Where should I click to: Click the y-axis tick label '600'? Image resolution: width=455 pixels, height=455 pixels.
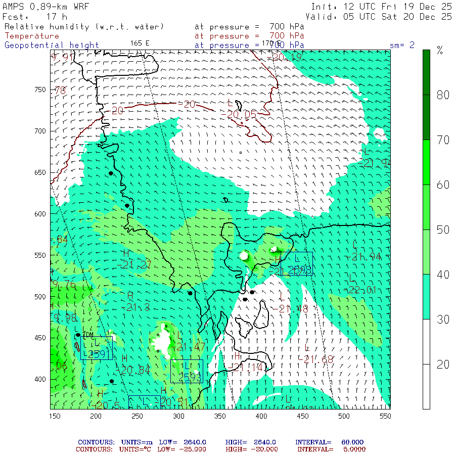40,214
